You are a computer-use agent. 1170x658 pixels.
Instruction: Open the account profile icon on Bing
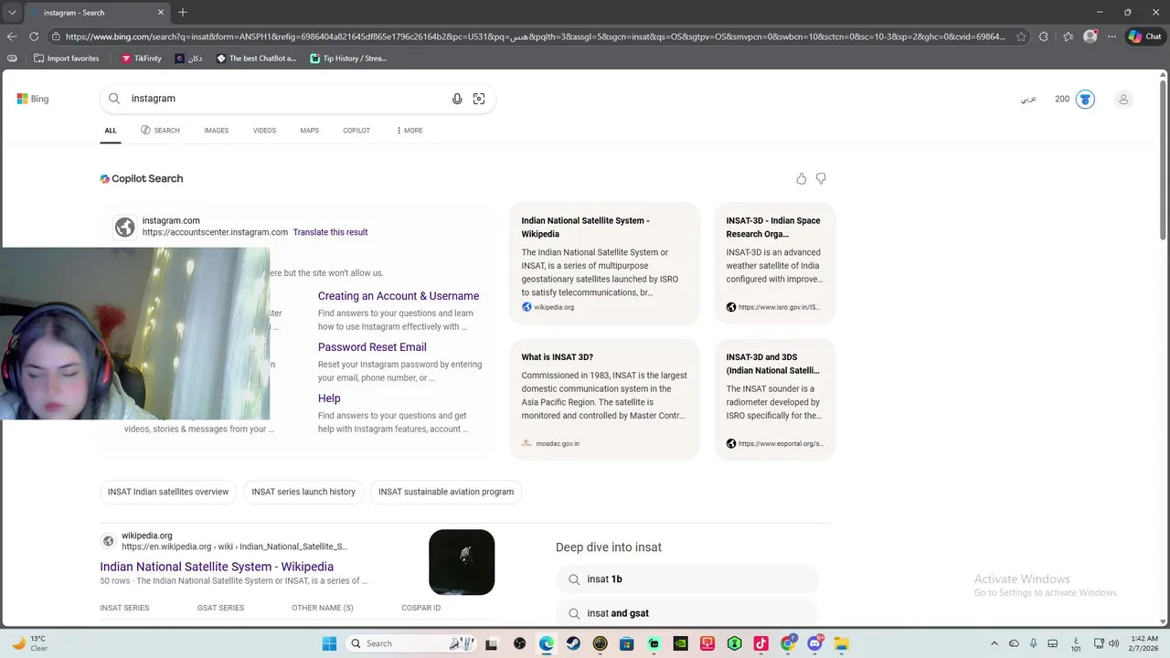pos(1123,99)
